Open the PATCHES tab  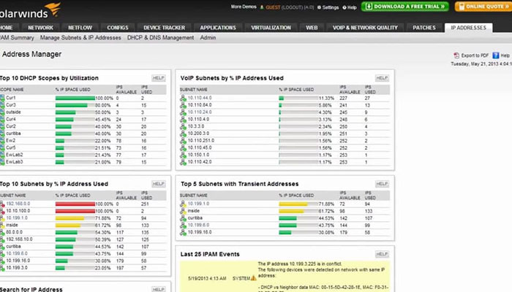pos(424,28)
